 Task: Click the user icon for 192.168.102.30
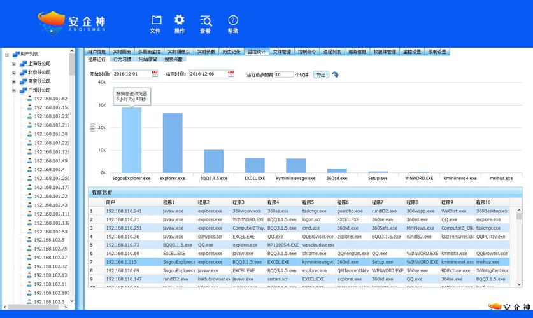(x=29, y=134)
